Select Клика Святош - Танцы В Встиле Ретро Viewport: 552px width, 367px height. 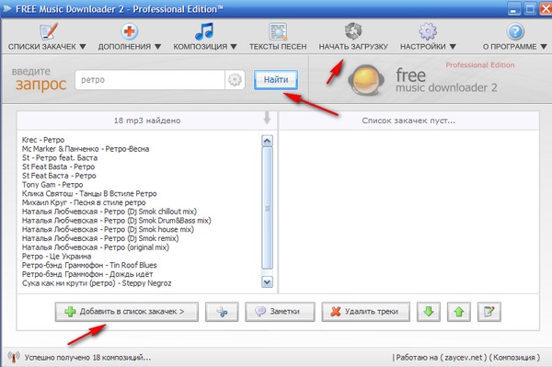tap(89, 193)
